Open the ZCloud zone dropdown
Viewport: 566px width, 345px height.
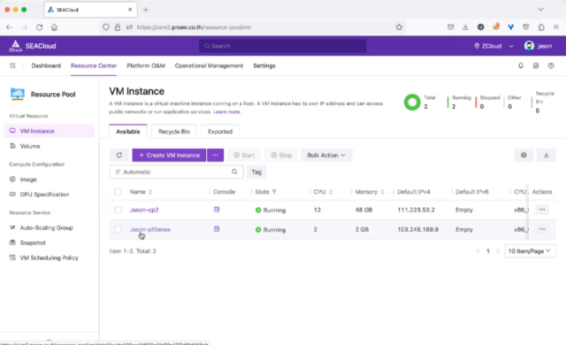493,46
